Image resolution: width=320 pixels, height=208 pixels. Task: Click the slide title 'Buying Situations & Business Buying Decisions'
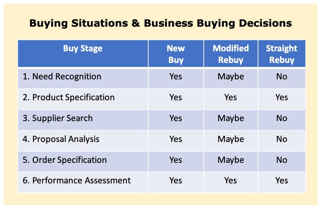click(161, 23)
